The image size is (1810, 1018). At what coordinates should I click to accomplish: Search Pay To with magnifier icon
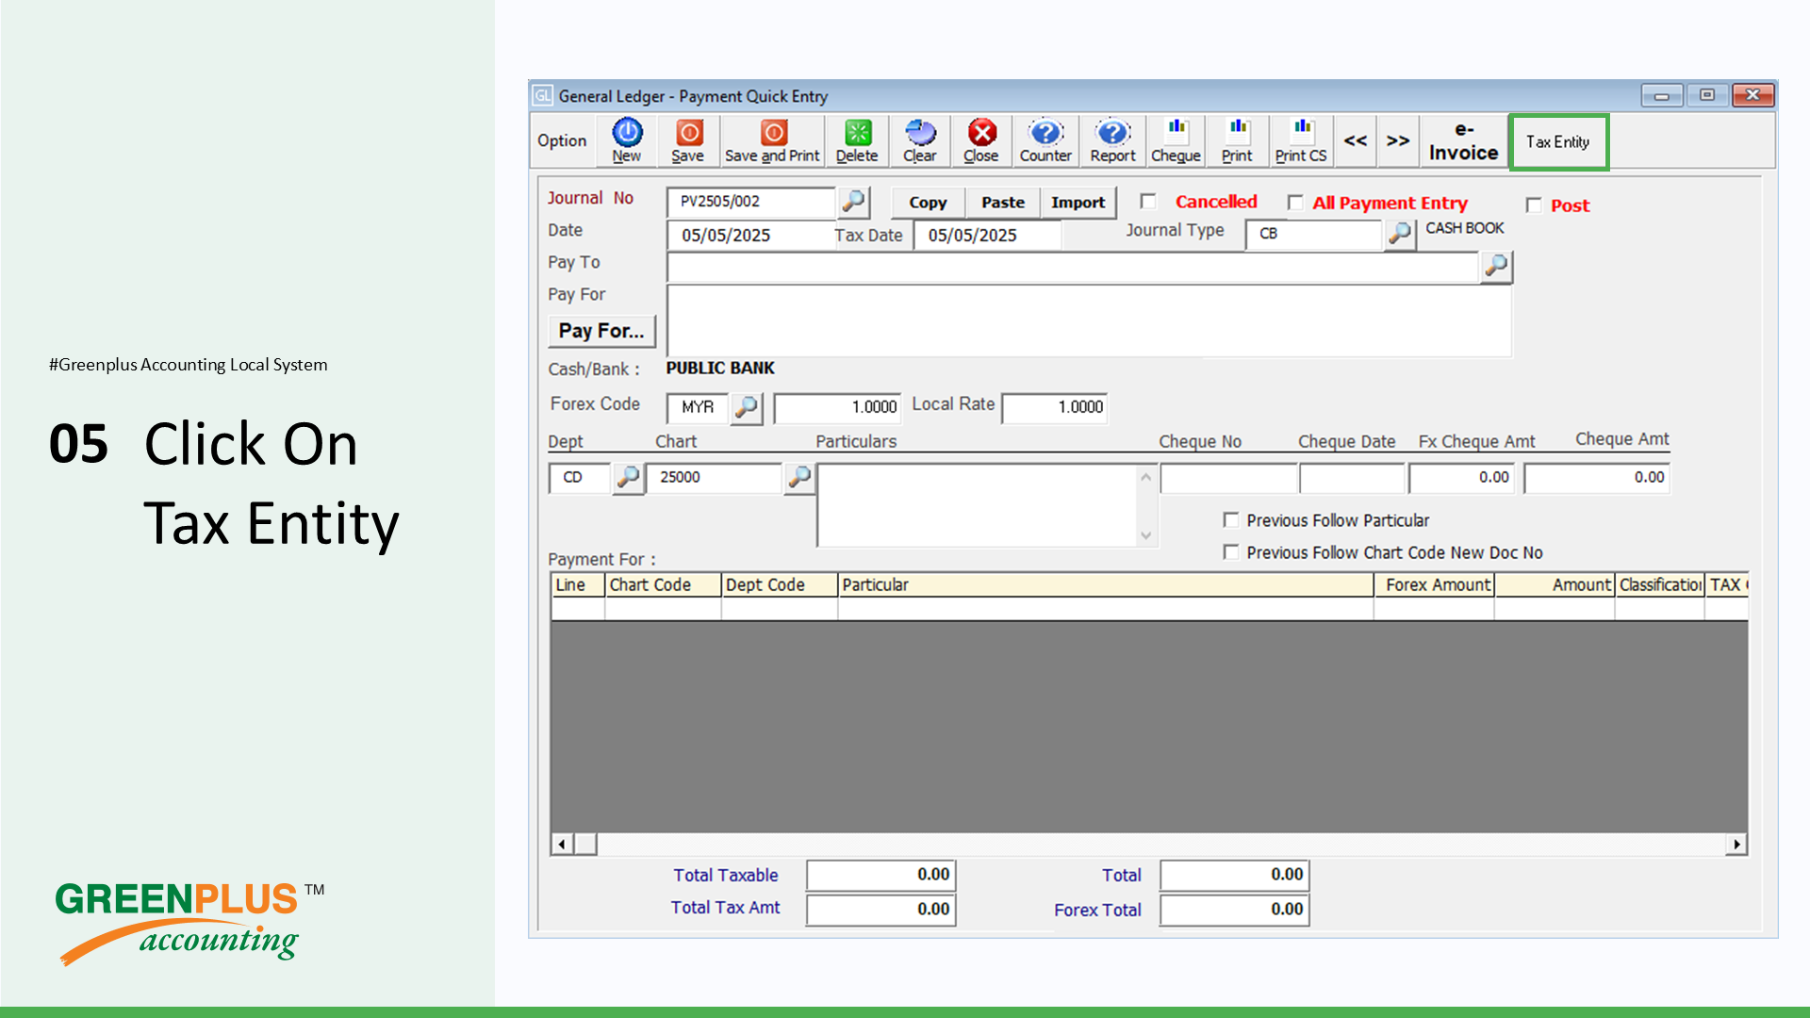coord(1496,267)
